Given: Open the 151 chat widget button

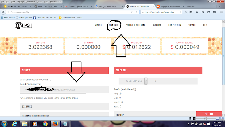Looking at the screenshot, I should 209,114.
